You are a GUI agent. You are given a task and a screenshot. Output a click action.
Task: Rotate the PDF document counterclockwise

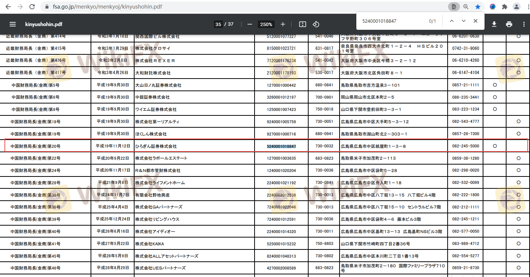point(316,24)
